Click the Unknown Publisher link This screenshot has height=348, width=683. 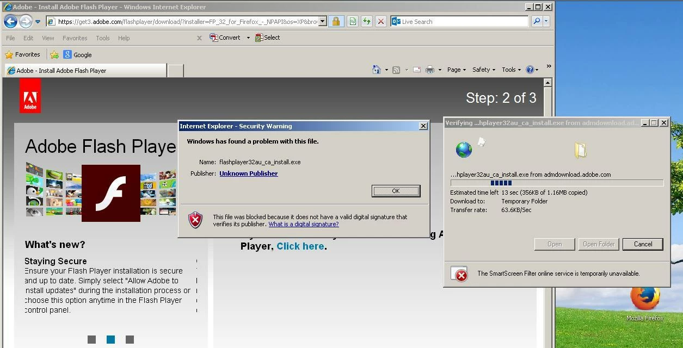coord(249,173)
